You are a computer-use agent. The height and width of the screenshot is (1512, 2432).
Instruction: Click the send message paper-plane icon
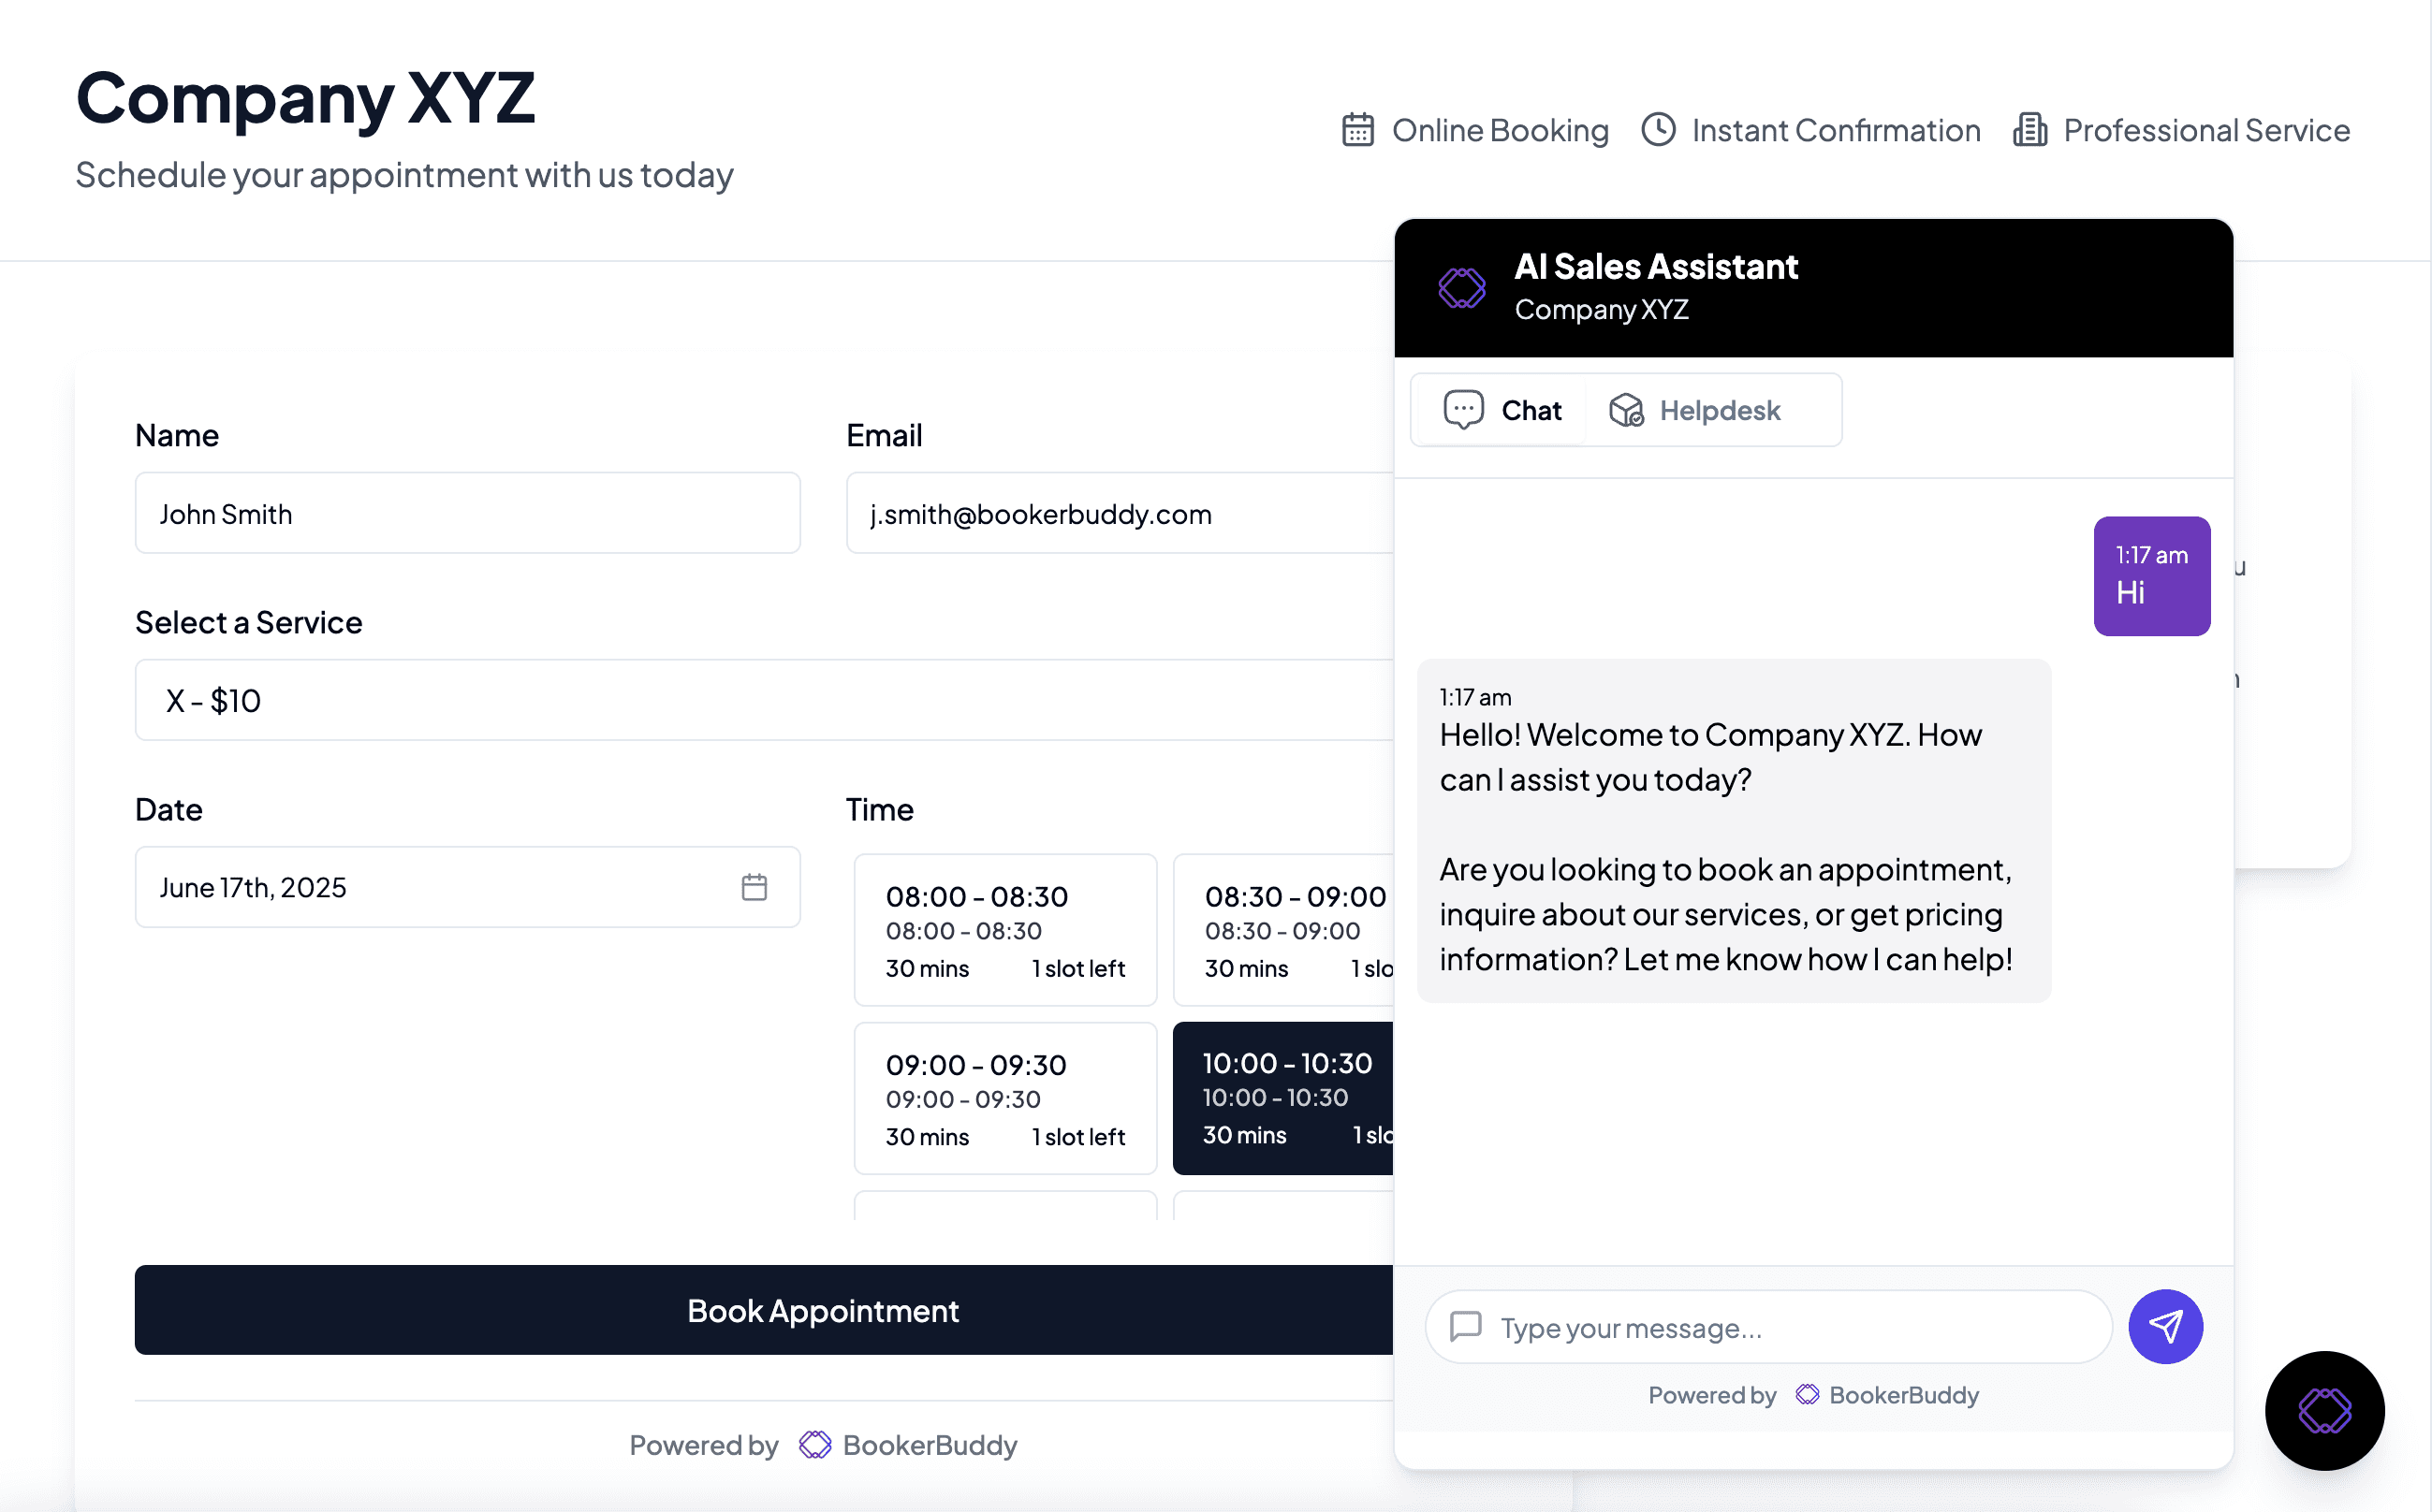click(2166, 1326)
